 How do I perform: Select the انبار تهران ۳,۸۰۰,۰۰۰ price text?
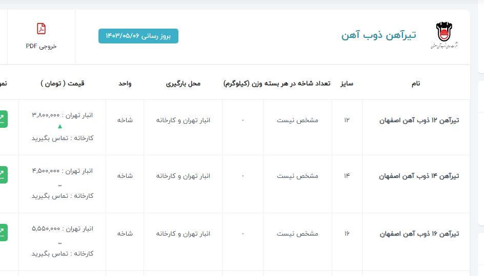62,115
